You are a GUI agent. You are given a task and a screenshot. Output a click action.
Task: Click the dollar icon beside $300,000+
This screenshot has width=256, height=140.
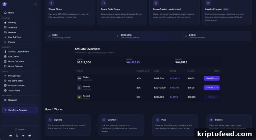click(x=118, y=36)
